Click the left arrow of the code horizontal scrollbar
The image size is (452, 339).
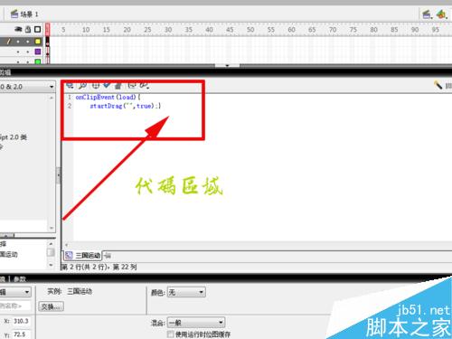point(66,245)
